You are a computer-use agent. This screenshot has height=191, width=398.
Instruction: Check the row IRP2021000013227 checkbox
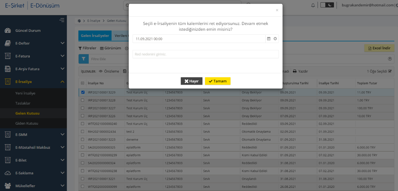pos(83,108)
